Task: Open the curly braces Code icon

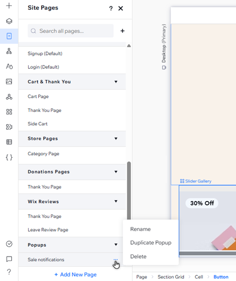Action: [9, 157]
